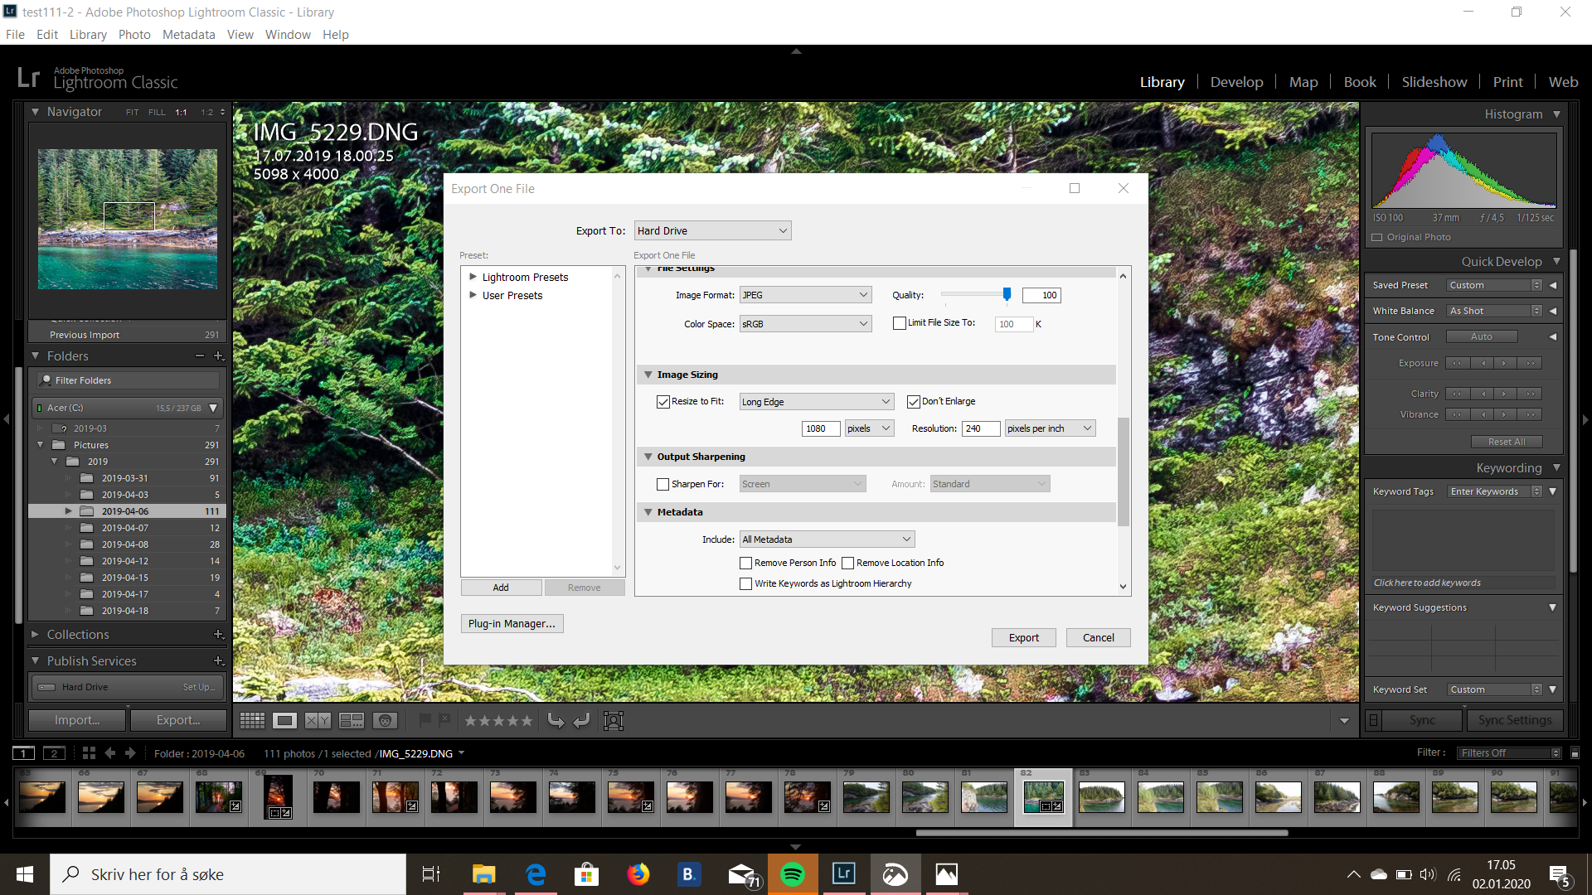
Task: Click the Develop module icon
Action: (1236, 81)
